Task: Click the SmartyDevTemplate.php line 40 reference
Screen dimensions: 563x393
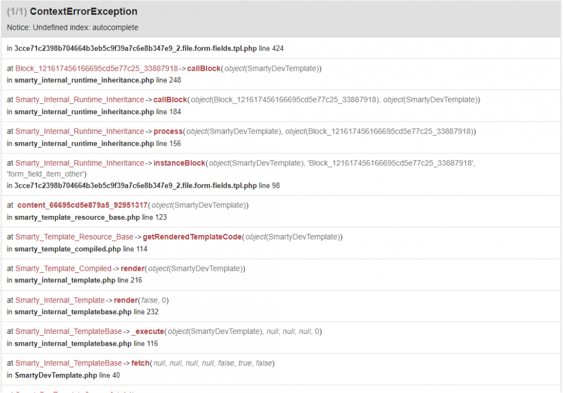Action: pyautogui.click(x=67, y=376)
